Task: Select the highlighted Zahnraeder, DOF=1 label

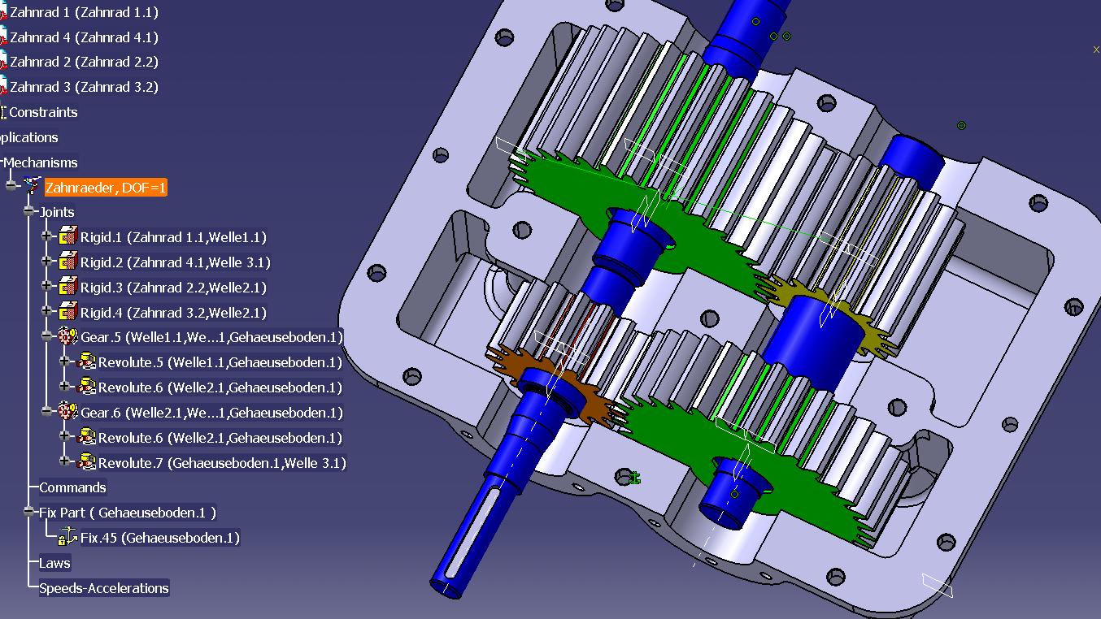Action: pos(106,188)
